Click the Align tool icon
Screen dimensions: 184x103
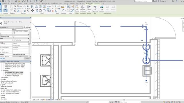32,7
